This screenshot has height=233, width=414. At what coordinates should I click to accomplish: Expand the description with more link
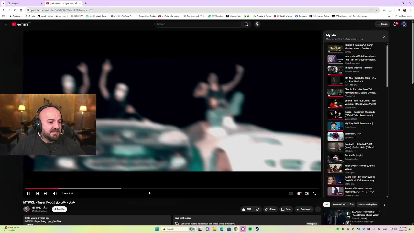(30, 225)
